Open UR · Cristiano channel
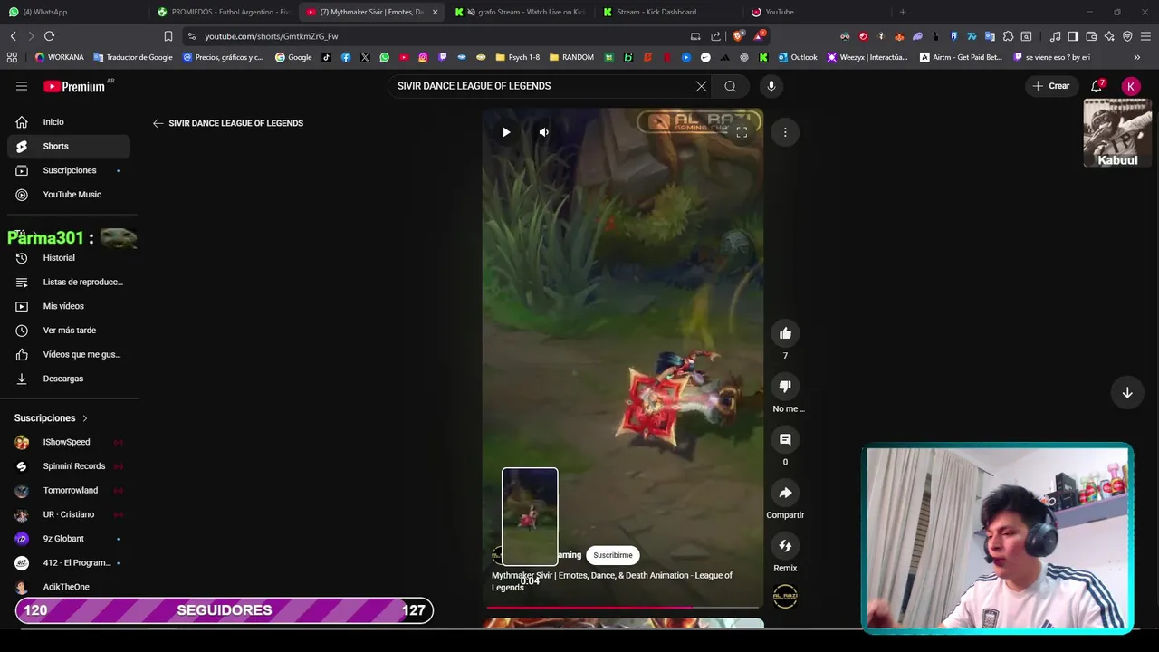This screenshot has height=652, width=1159. pos(69,514)
